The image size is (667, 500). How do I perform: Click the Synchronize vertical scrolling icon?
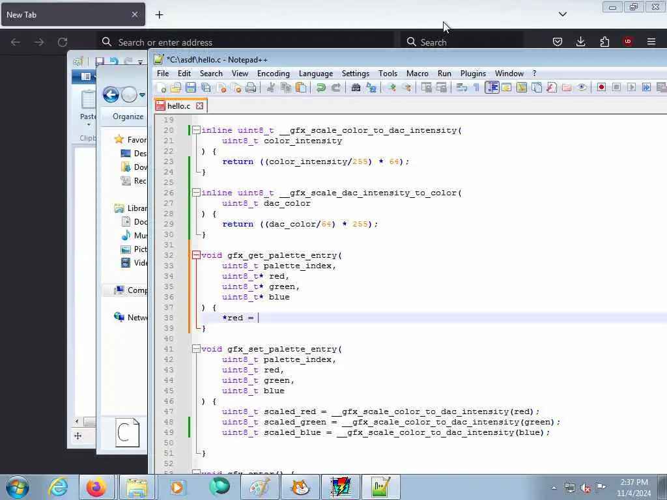(426, 88)
